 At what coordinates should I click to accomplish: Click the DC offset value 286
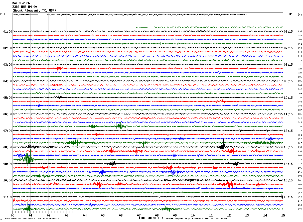(300, 168)
